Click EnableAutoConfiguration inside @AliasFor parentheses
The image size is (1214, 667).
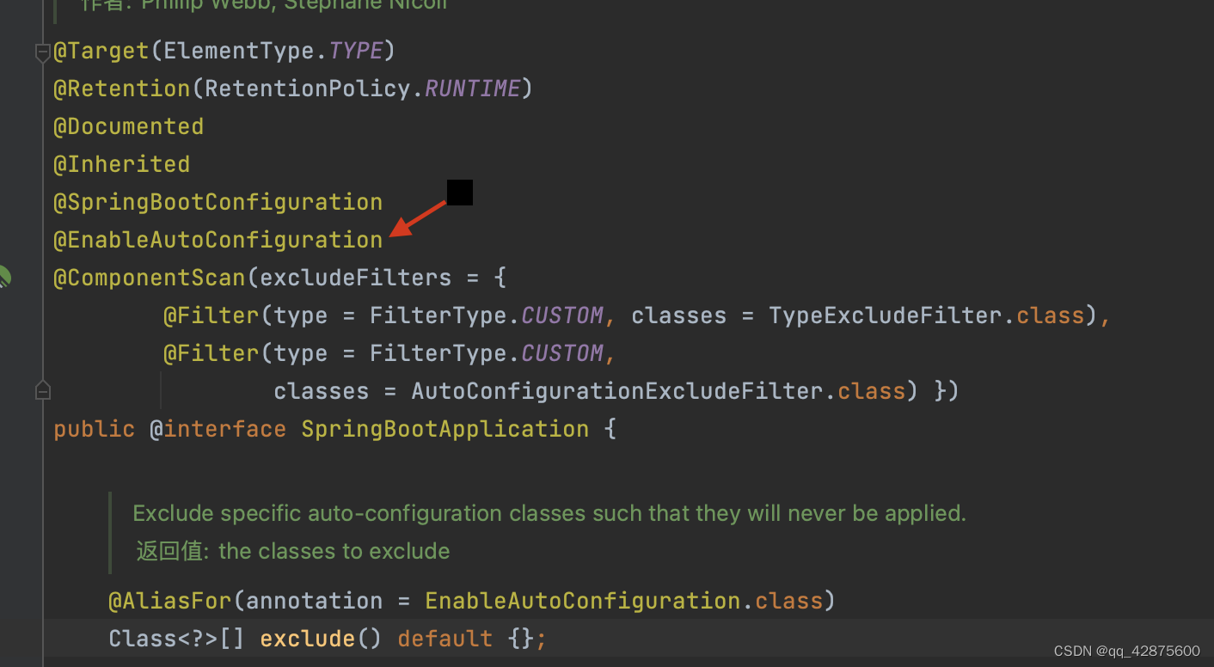point(583,601)
